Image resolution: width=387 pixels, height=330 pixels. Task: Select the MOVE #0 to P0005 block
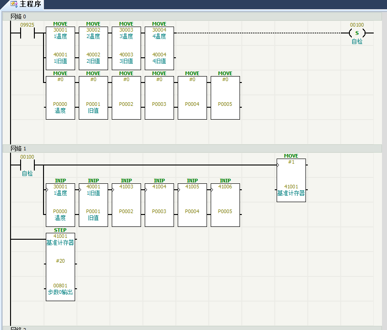point(225,98)
